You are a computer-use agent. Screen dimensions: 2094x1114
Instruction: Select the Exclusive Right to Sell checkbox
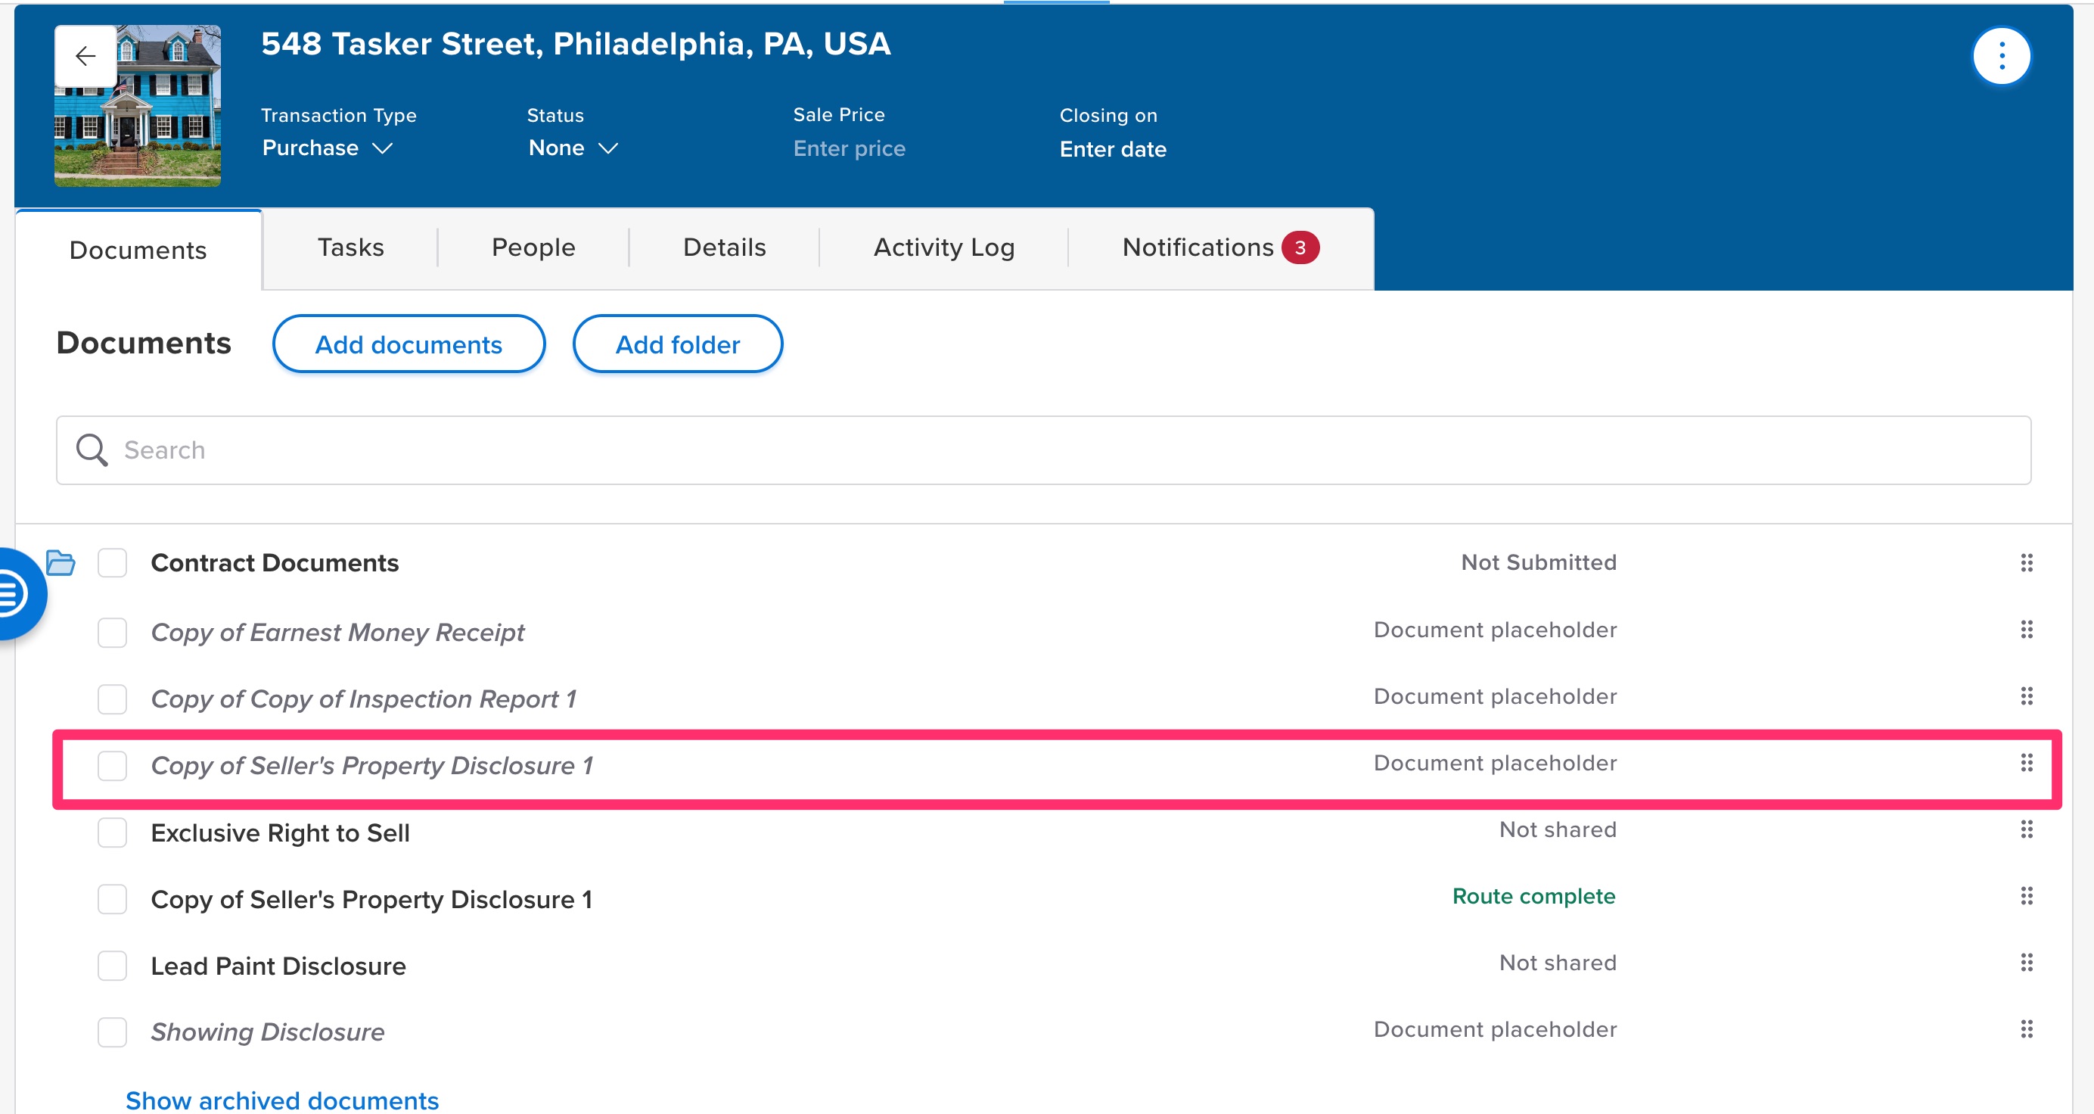(x=112, y=832)
